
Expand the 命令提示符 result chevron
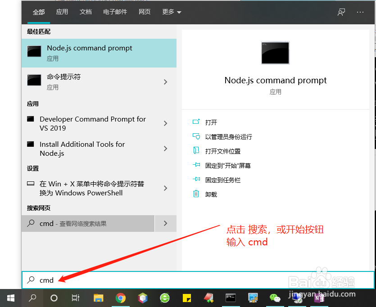click(165, 82)
